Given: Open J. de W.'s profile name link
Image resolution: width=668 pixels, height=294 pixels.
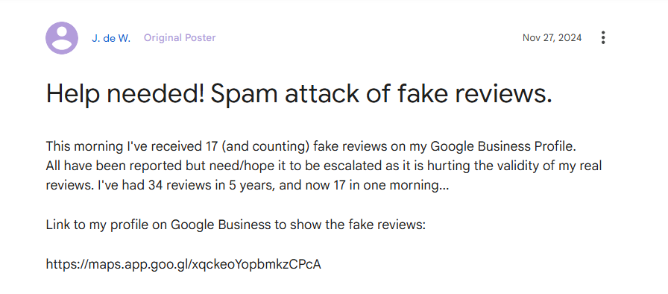Looking at the screenshot, I should click(x=111, y=38).
